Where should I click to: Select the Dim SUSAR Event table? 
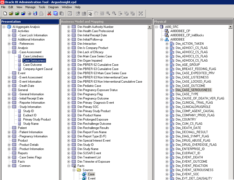coord(89,153)
